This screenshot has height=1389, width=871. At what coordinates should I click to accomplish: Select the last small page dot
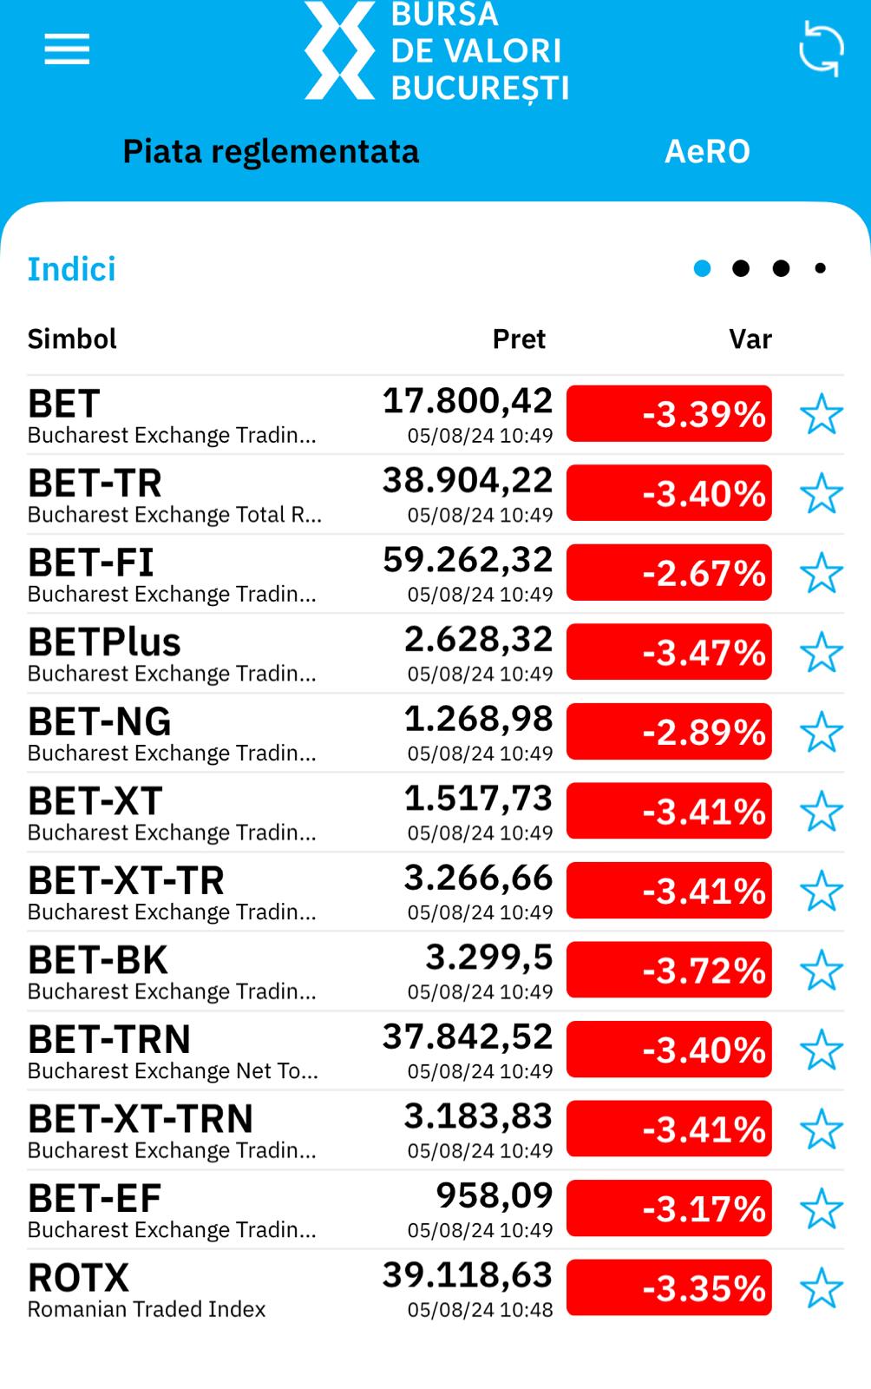tap(820, 268)
